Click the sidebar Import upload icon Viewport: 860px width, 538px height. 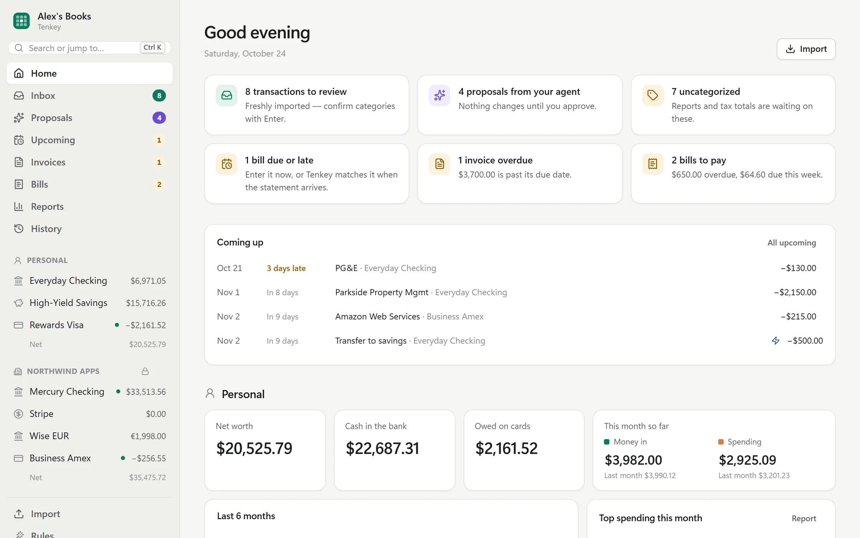pyautogui.click(x=19, y=514)
